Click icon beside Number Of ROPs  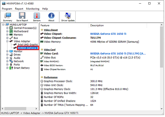42,97
